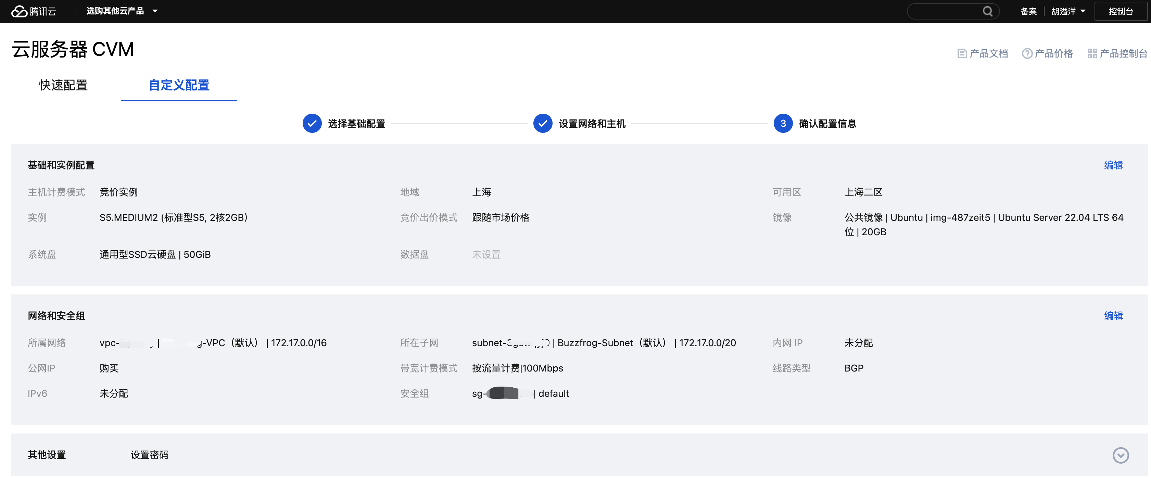Click the 网络和安全组 section heading
Image resolution: width=1151 pixels, height=478 pixels.
(x=56, y=316)
